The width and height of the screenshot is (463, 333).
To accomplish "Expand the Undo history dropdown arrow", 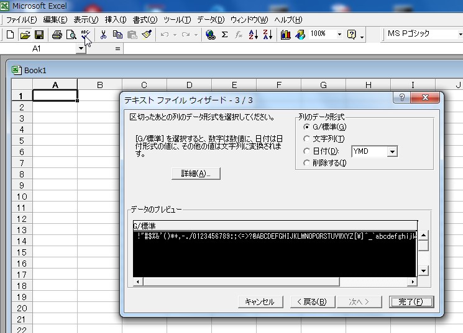I will [175, 35].
